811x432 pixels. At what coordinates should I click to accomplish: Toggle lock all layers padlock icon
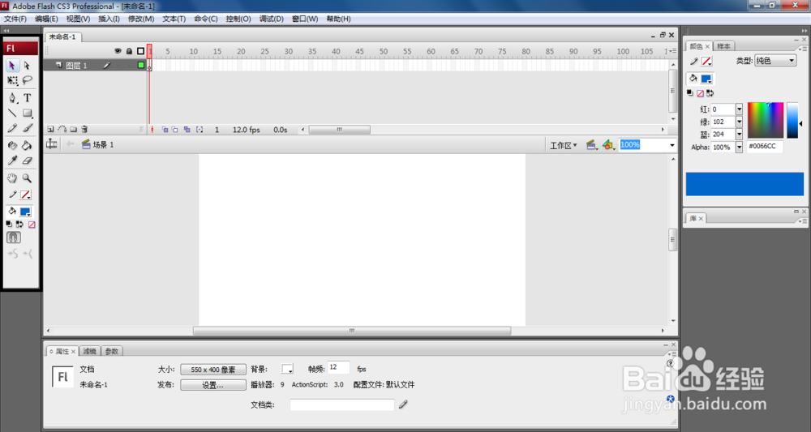point(129,51)
